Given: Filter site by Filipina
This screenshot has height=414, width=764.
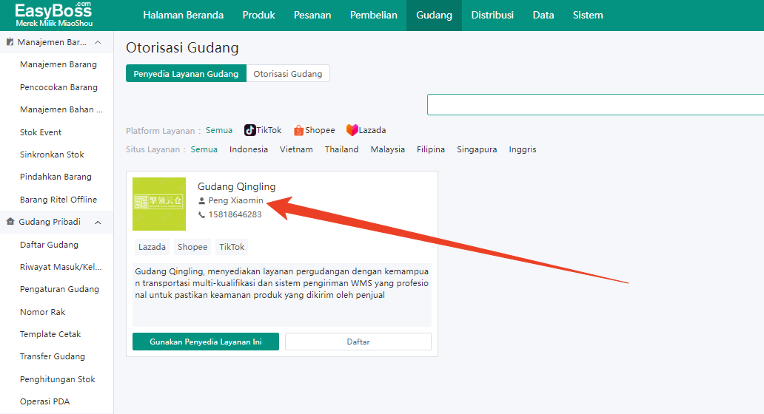Looking at the screenshot, I should (431, 149).
